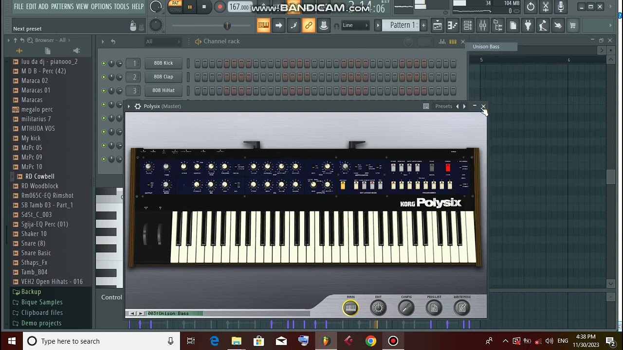Open Microsoft Edge from the taskbar
Viewport: 623px width, 350px height.
click(214, 341)
